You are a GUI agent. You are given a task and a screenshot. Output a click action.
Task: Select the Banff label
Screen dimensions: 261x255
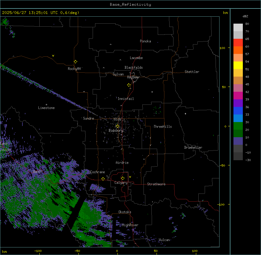pos(38,172)
